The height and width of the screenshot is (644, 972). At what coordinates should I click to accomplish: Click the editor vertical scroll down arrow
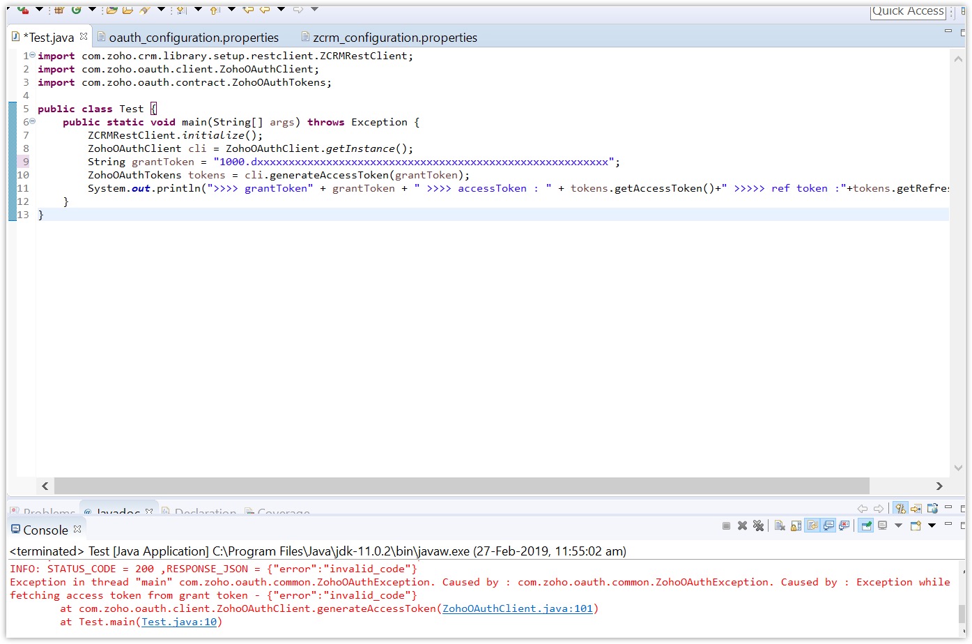tap(958, 468)
